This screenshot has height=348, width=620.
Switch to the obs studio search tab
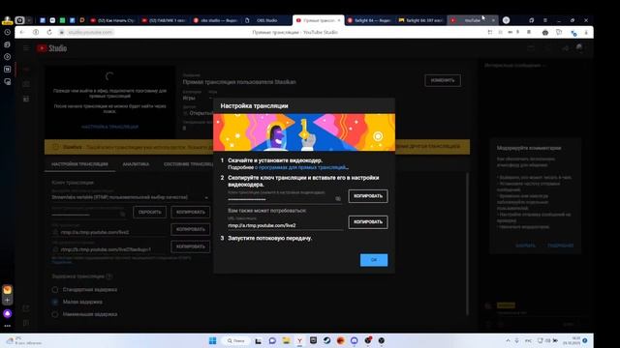pyautogui.click(x=215, y=20)
